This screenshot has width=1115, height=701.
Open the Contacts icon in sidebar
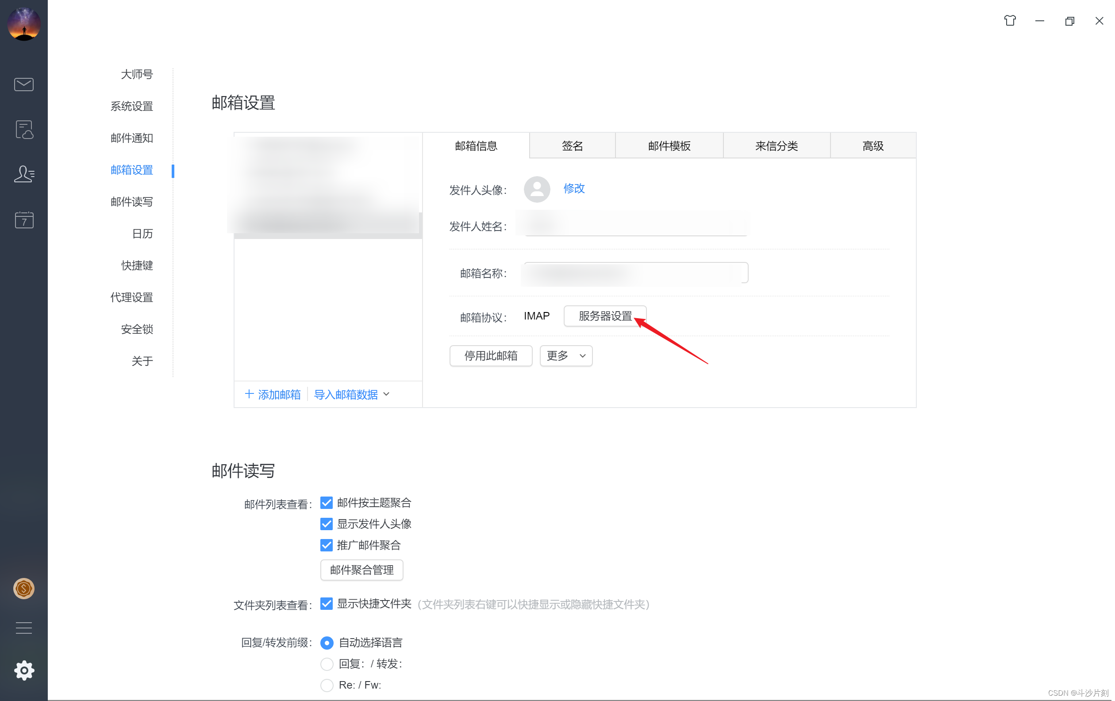[x=23, y=174]
